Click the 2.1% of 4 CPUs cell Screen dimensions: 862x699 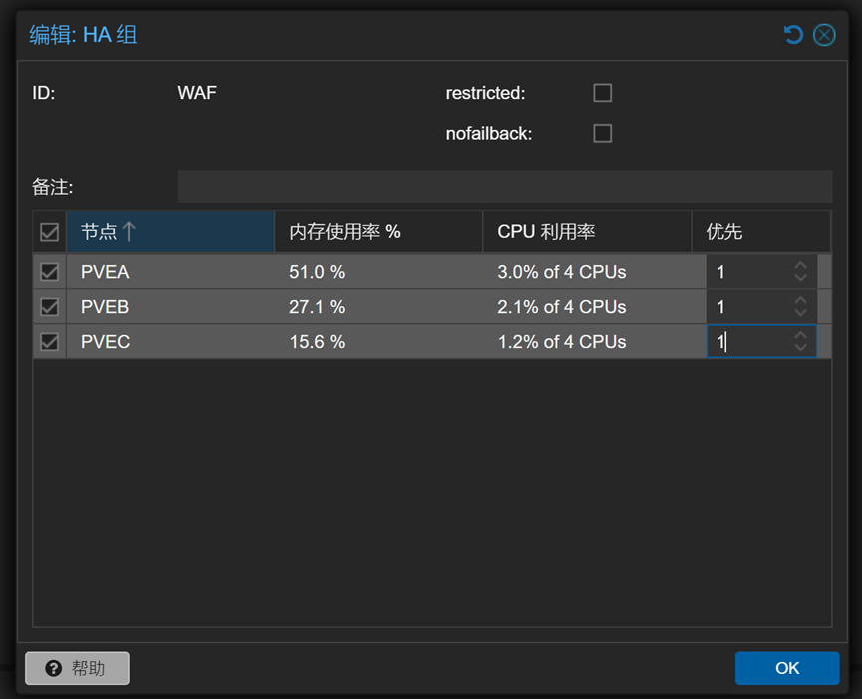[x=587, y=307]
